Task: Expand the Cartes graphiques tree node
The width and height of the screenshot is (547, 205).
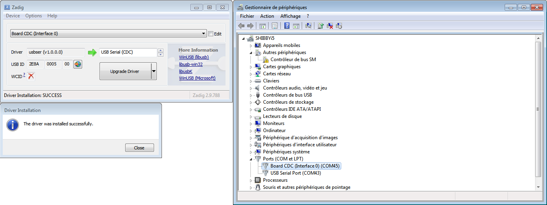Action: coord(251,67)
